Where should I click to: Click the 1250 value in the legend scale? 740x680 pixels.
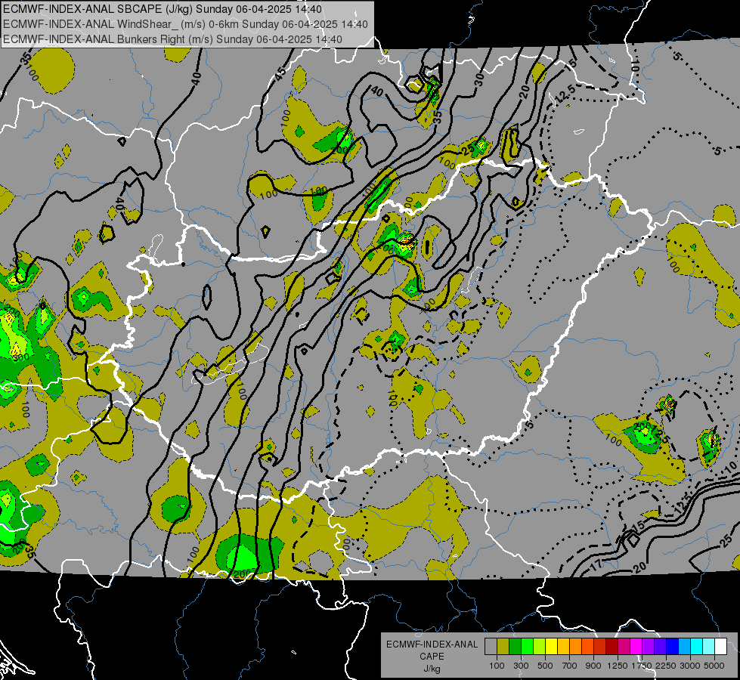click(618, 666)
